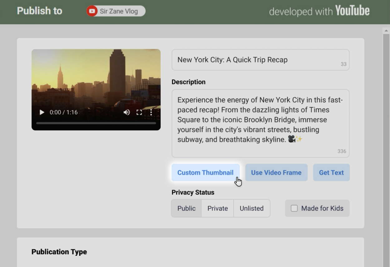Click the Custom Thumbnail button

click(x=205, y=172)
